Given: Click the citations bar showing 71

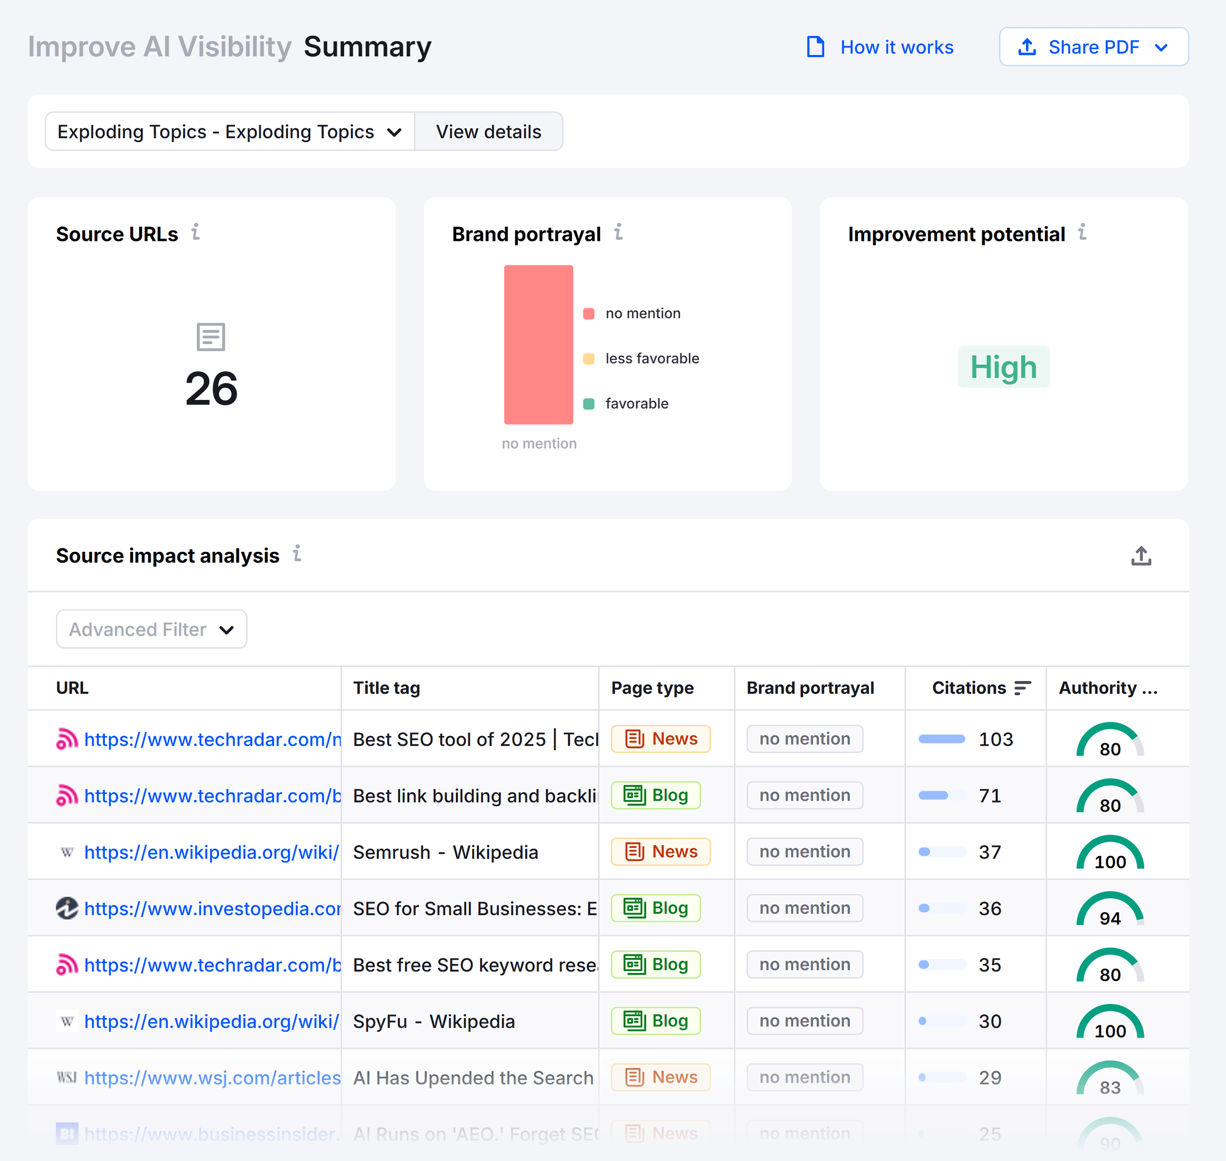Looking at the screenshot, I should tap(942, 795).
